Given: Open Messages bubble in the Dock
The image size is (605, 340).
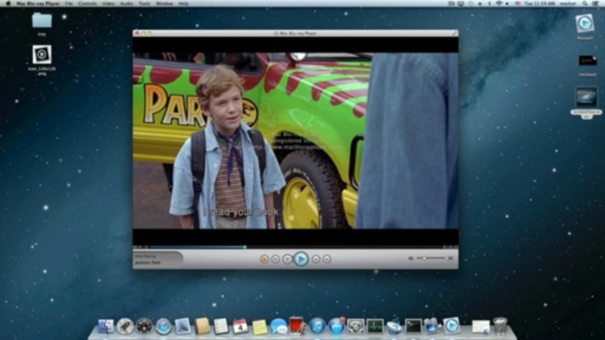Looking at the screenshot, I should [x=279, y=326].
